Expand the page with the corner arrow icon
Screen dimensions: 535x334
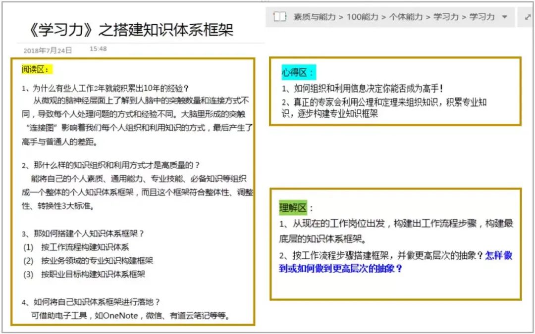528,17
